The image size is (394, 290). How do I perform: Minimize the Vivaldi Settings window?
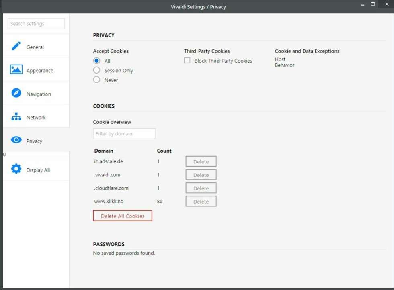coord(363,5)
